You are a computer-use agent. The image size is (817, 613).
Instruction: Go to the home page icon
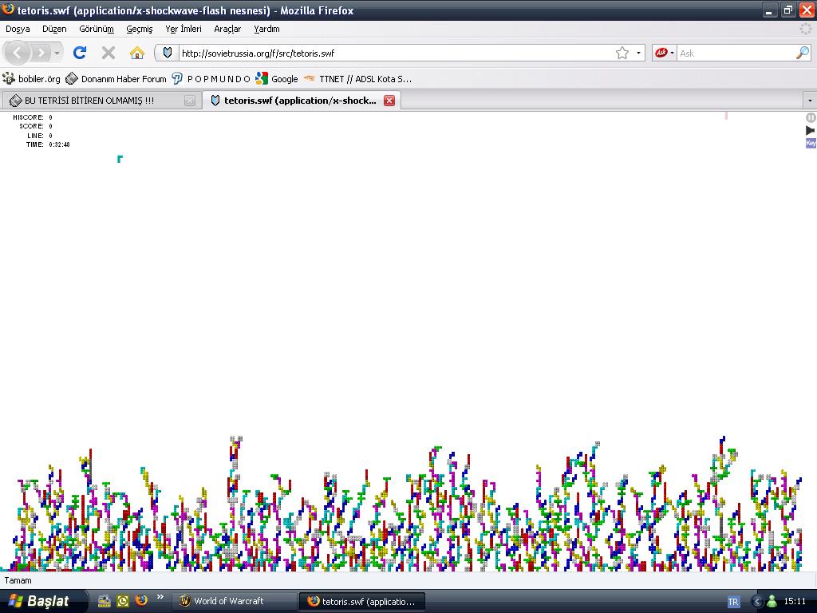[137, 53]
